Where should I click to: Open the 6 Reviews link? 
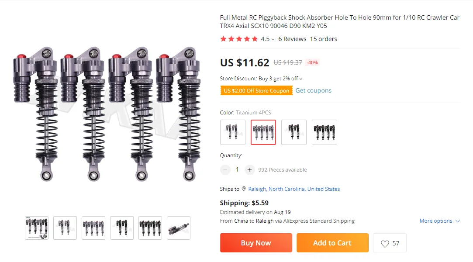point(292,39)
